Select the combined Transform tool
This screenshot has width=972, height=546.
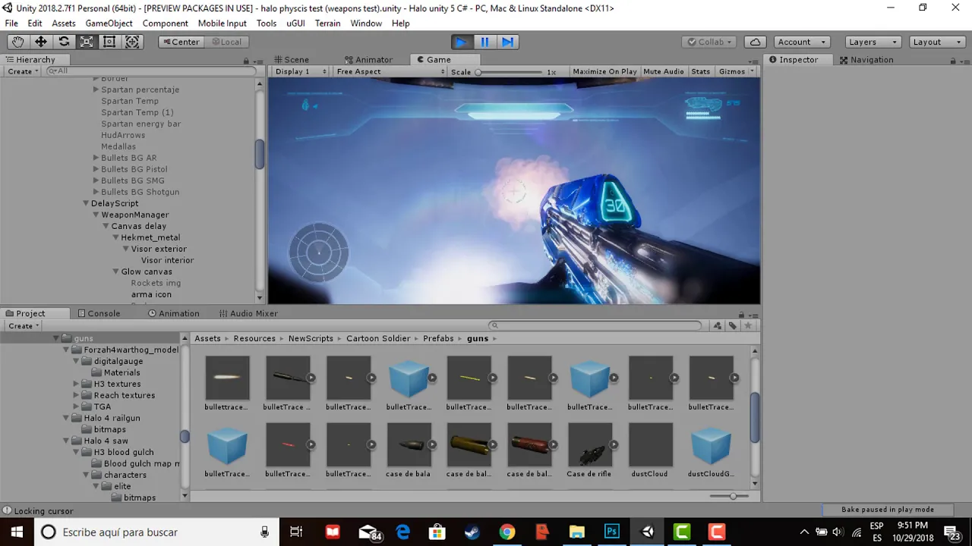(x=132, y=42)
